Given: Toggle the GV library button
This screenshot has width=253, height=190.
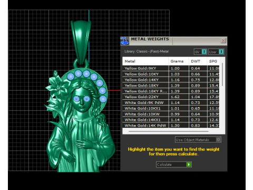Looking at the screenshot, I should click(x=200, y=52).
